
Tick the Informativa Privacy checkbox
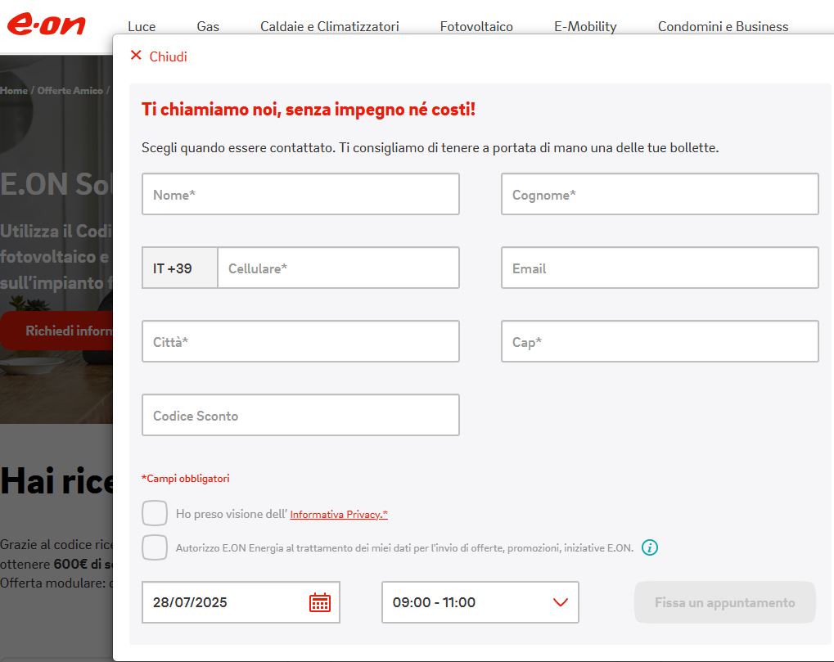(155, 513)
